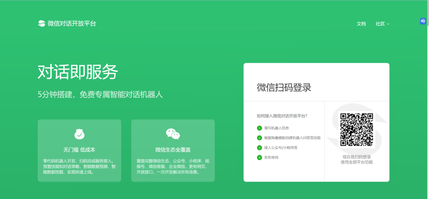Select the 微信生态全覆盖 card title

(x=173, y=150)
